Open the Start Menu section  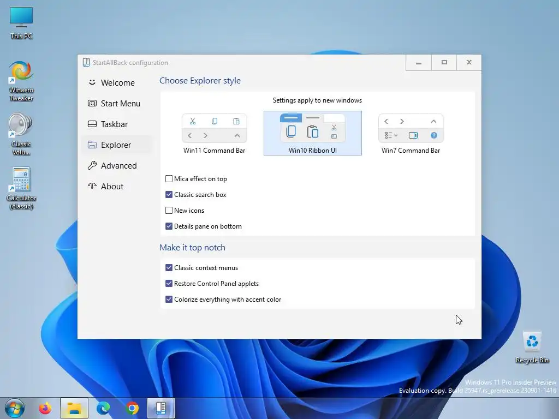(x=117, y=103)
